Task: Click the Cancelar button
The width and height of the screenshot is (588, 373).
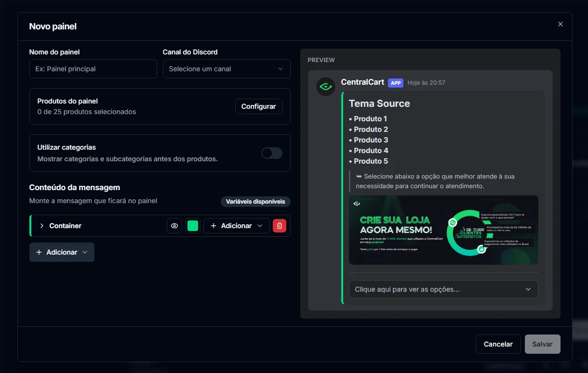Action: pos(498,344)
